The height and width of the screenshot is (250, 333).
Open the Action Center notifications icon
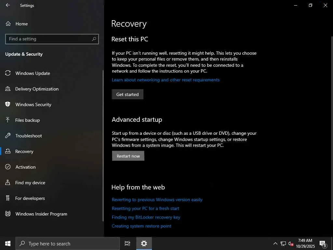tap(323, 243)
